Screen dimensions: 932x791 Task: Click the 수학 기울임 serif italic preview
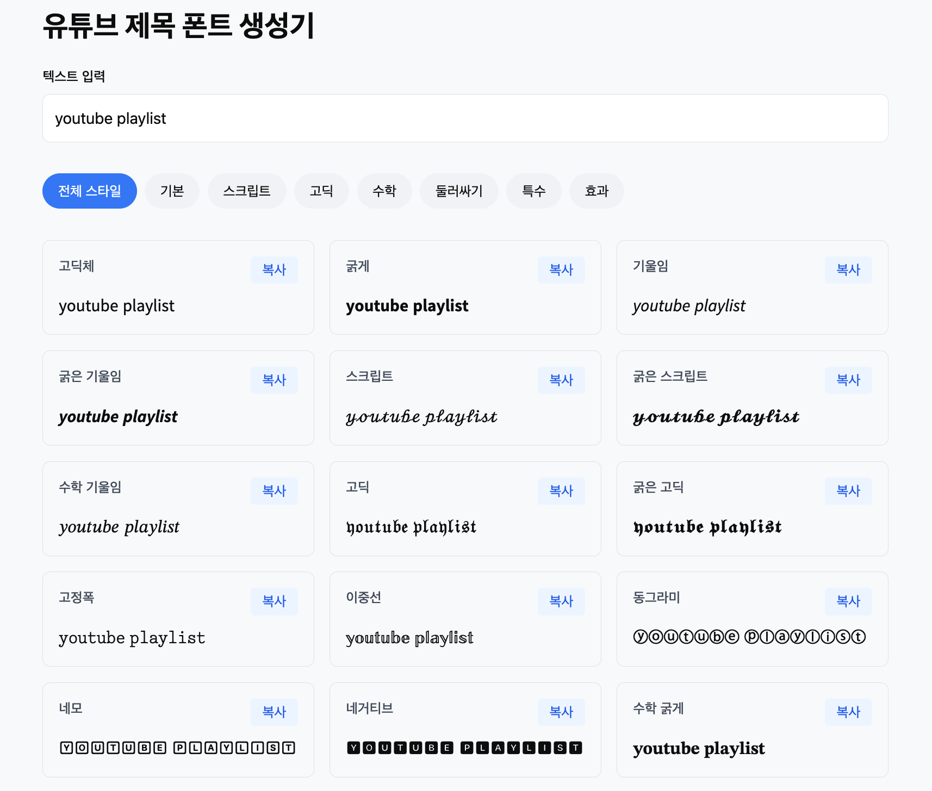click(119, 528)
